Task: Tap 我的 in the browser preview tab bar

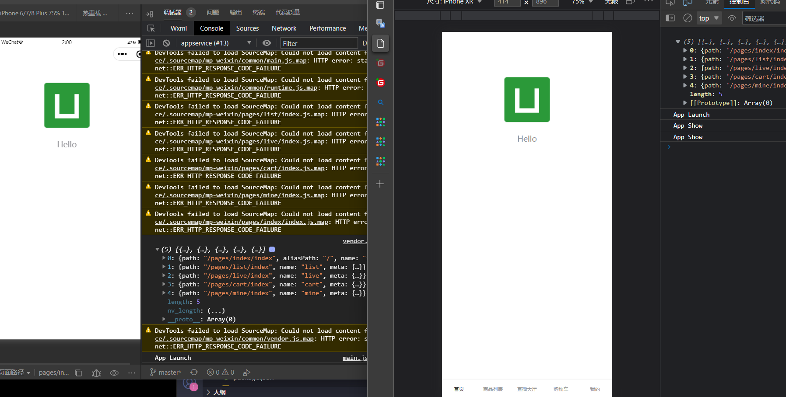Action: tap(595, 389)
